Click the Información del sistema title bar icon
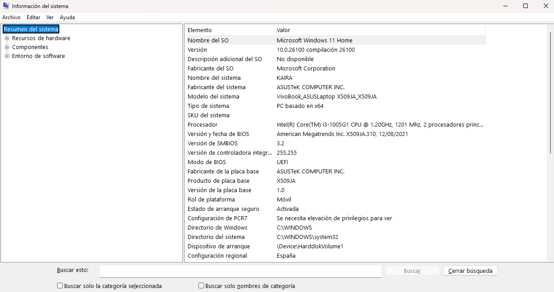The width and height of the screenshot is (554, 292). (6, 6)
